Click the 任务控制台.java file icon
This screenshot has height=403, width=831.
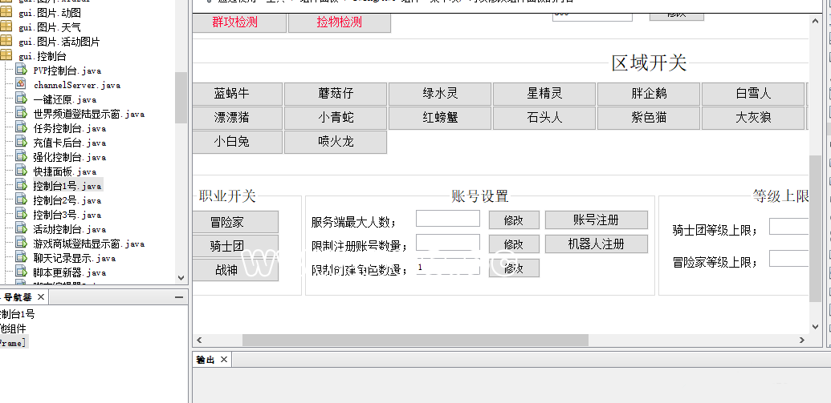[21, 128]
